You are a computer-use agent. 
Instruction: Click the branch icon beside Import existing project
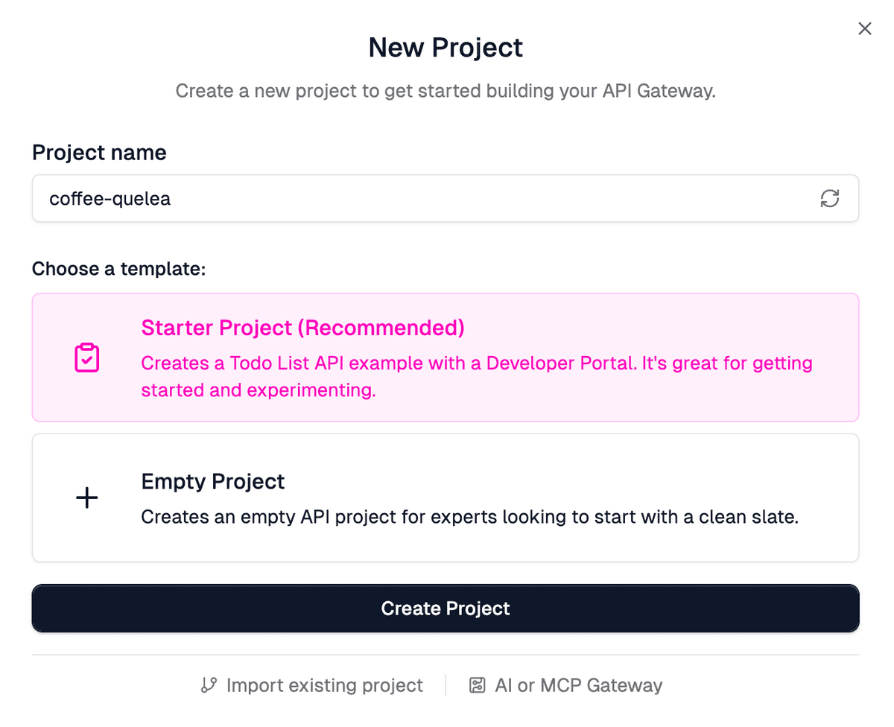coord(208,685)
